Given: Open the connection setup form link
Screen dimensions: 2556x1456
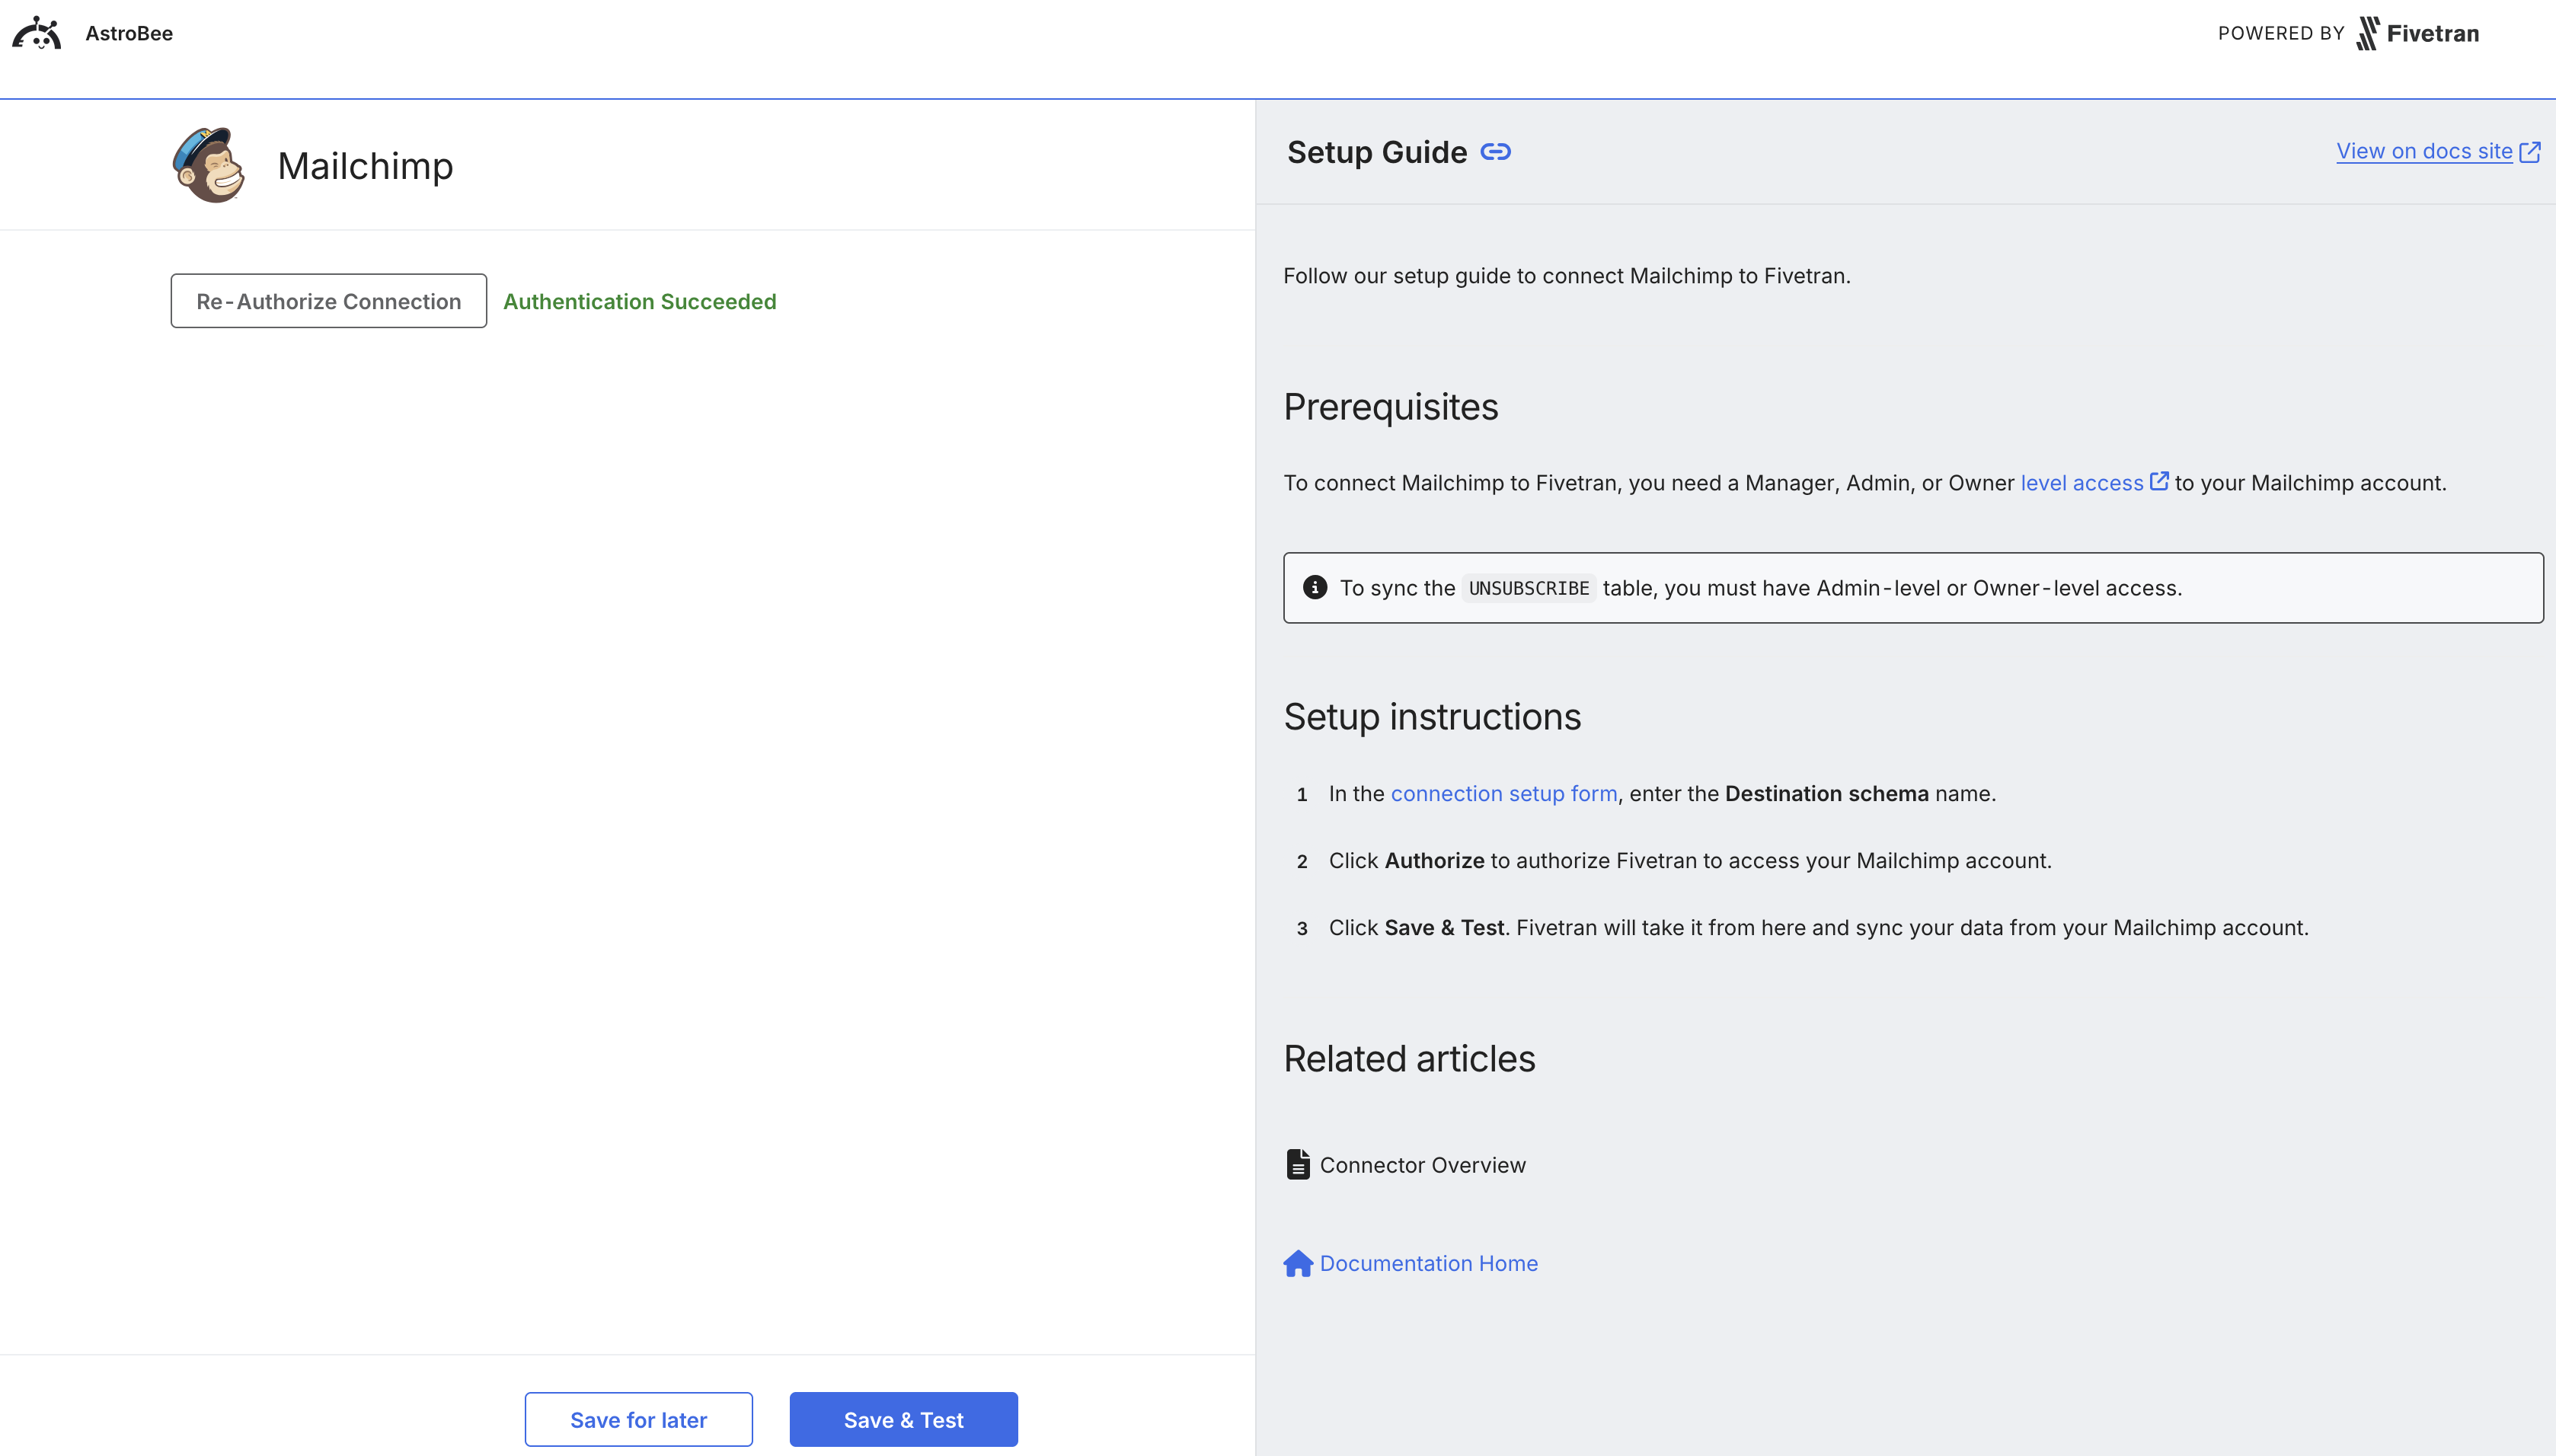Looking at the screenshot, I should 1504,793.
